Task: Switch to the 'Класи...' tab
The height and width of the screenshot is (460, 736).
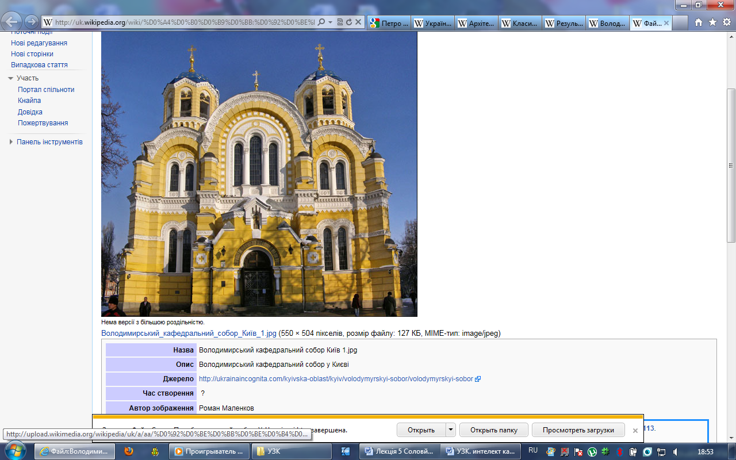Action: (520, 23)
